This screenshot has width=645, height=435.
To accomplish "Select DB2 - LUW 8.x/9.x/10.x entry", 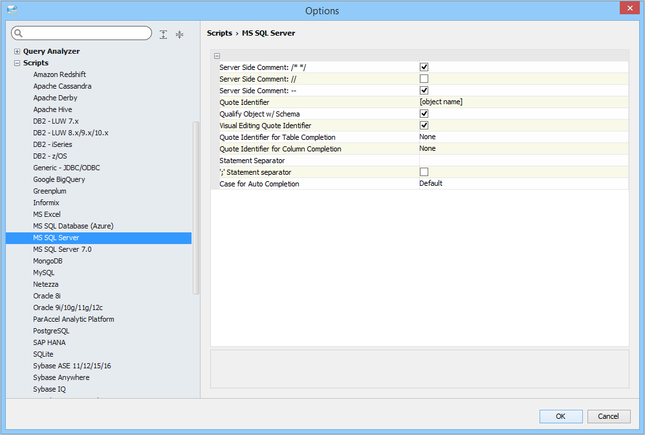I will [x=71, y=133].
